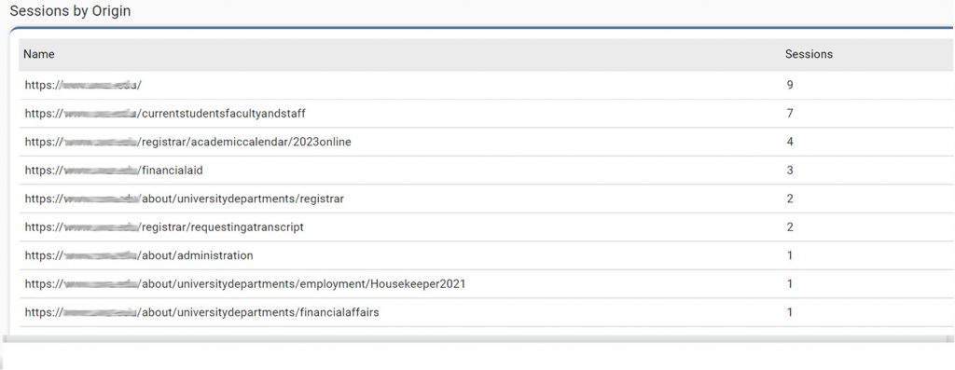This screenshot has width=955, height=370.
Task: Click the horizontal scrollbar below the table
Action: click(477, 338)
